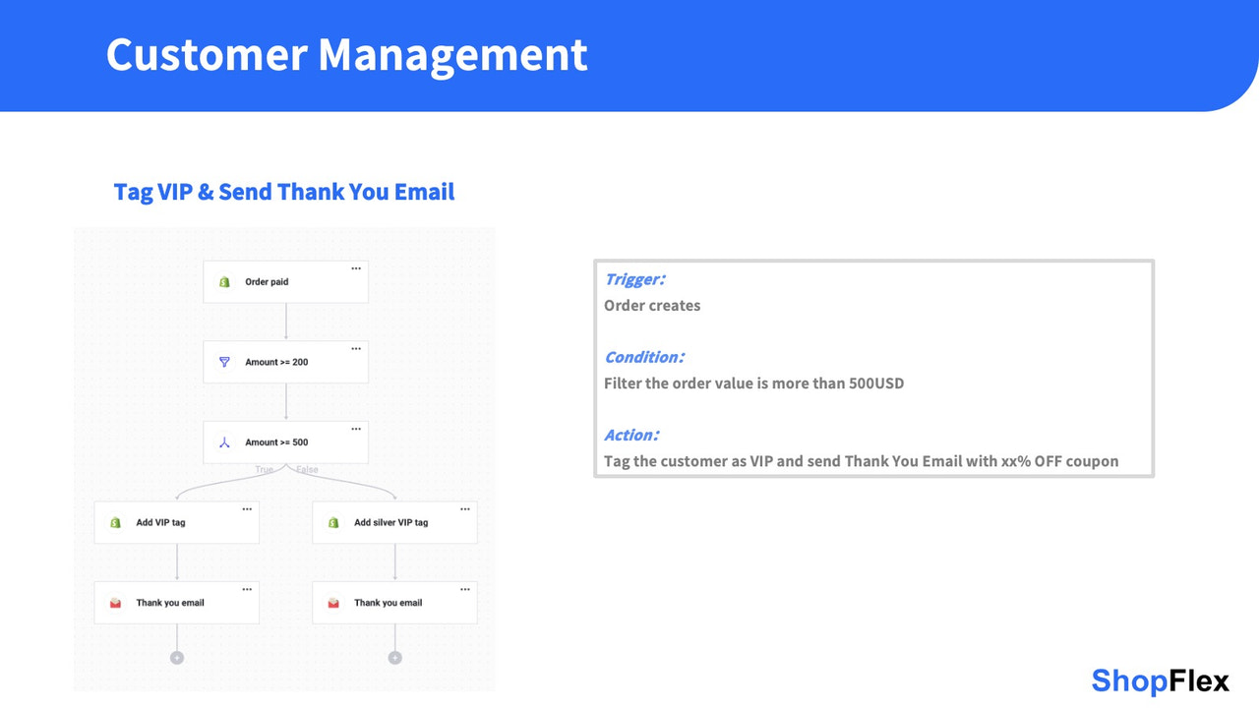Click the False branch label
Image resolution: width=1259 pixels, height=708 pixels.
click(306, 469)
